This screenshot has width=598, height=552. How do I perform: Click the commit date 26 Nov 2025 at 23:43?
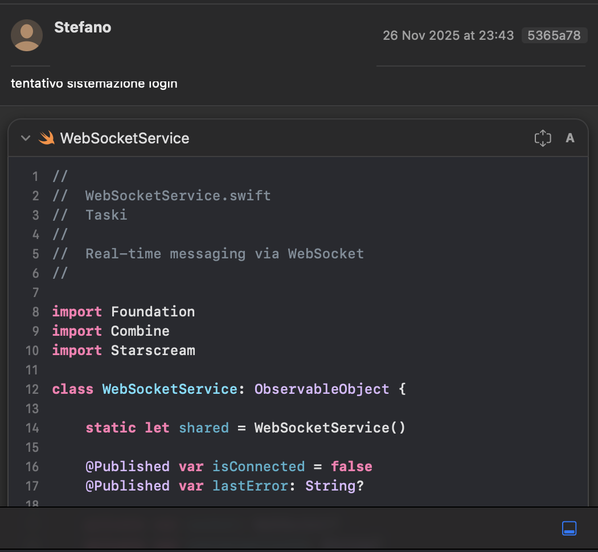pyautogui.click(x=448, y=35)
